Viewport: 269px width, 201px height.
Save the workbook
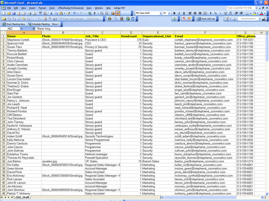[x=14, y=13]
